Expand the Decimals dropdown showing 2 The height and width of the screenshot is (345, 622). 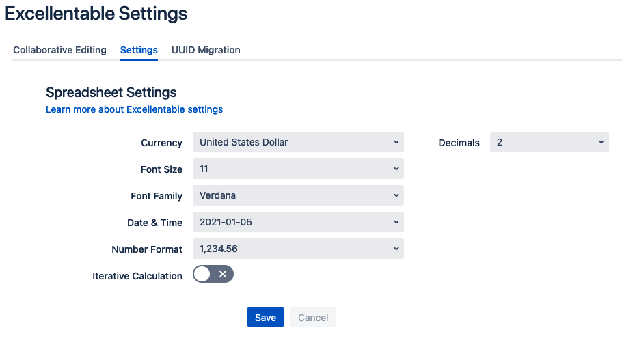550,142
